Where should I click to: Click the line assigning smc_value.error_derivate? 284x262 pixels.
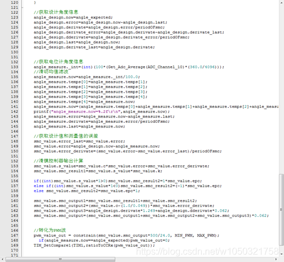[x=128, y=151]
